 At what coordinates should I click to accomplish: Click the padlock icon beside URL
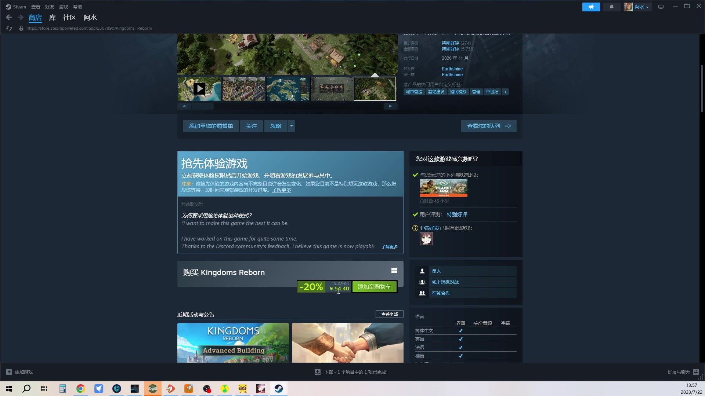click(x=21, y=28)
